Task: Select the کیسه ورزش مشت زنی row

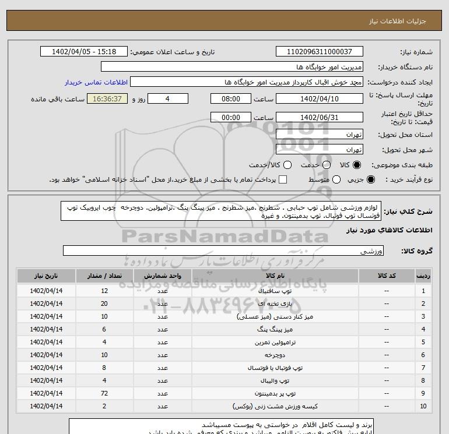Action: click(x=224, y=406)
